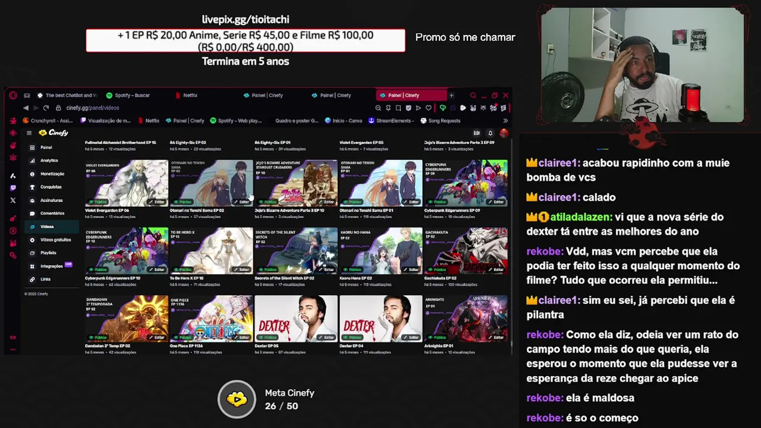Toggle Público visibility on Violet Evergarden EP 06
761x428 pixels.
click(x=99, y=202)
